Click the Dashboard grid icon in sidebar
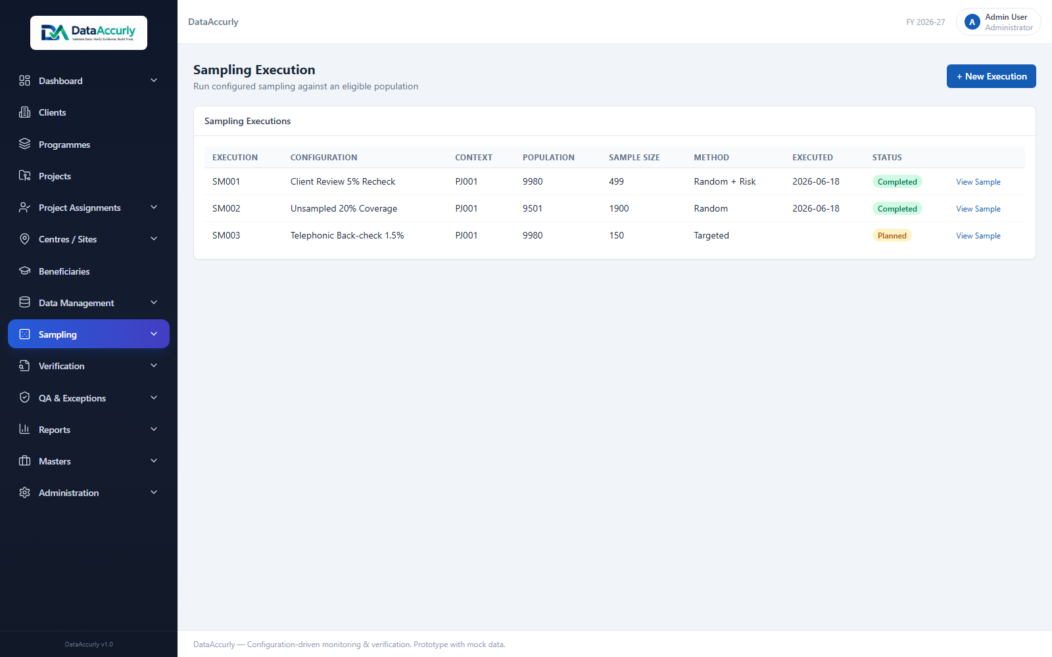This screenshot has height=657, width=1052. 24,80
